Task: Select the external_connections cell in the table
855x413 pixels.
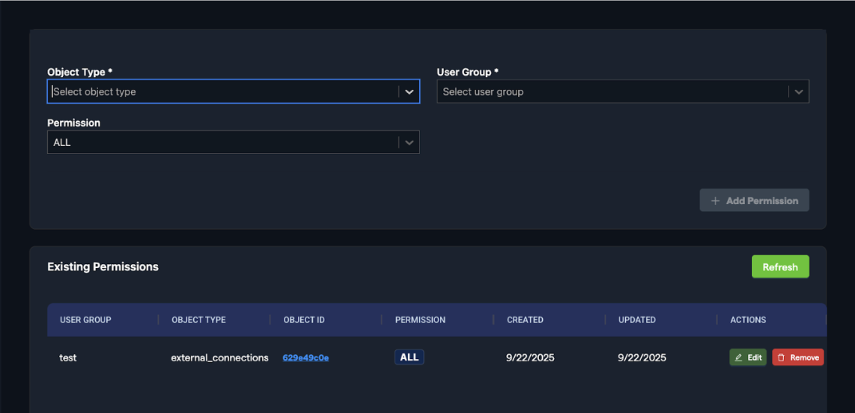Action: [x=219, y=358]
